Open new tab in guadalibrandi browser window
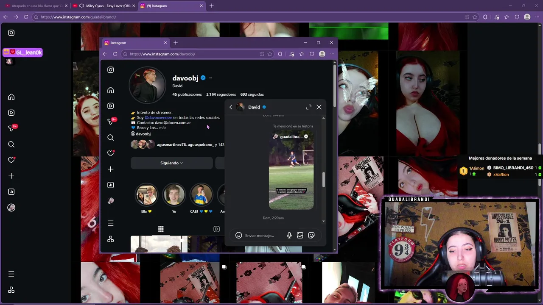This screenshot has width=543, height=305. [x=211, y=6]
